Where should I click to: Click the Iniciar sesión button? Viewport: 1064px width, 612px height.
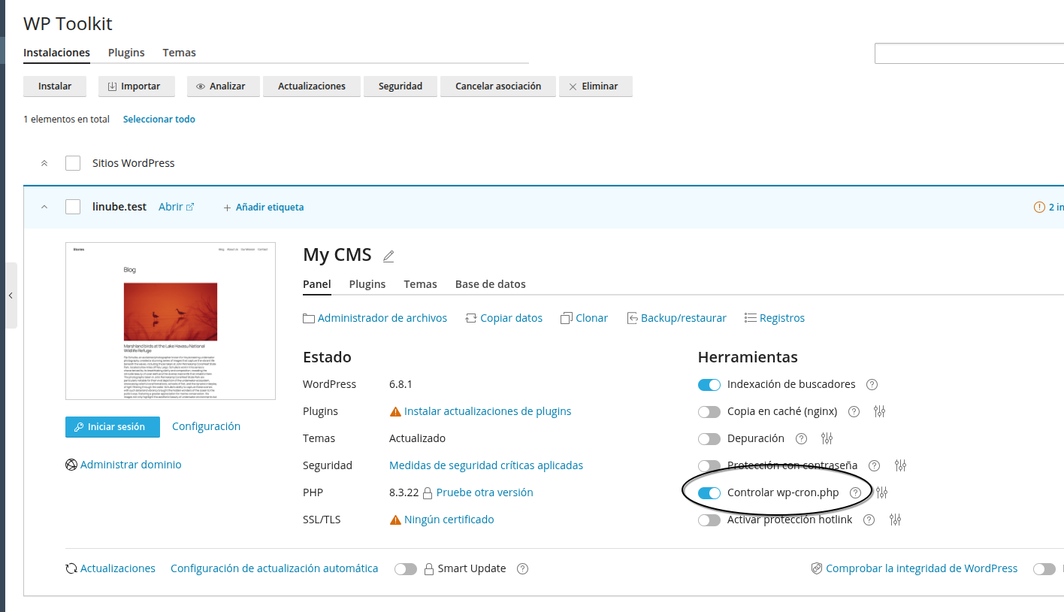[113, 426]
